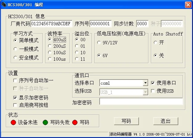Click the red 设备未连 status light
Viewport: 193px width, 138px height.
coord(13,122)
